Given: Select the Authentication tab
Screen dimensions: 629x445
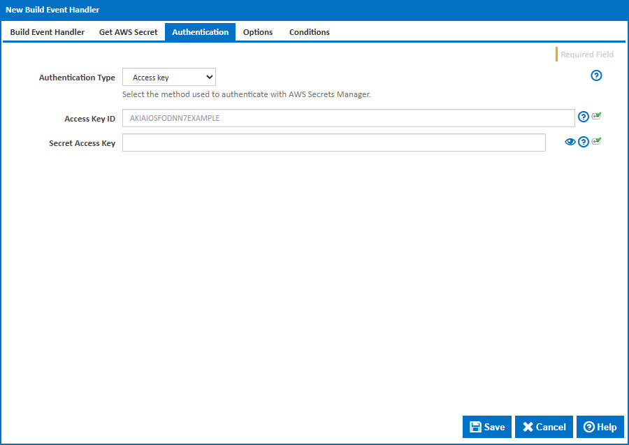Looking at the screenshot, I should point(200,32).
